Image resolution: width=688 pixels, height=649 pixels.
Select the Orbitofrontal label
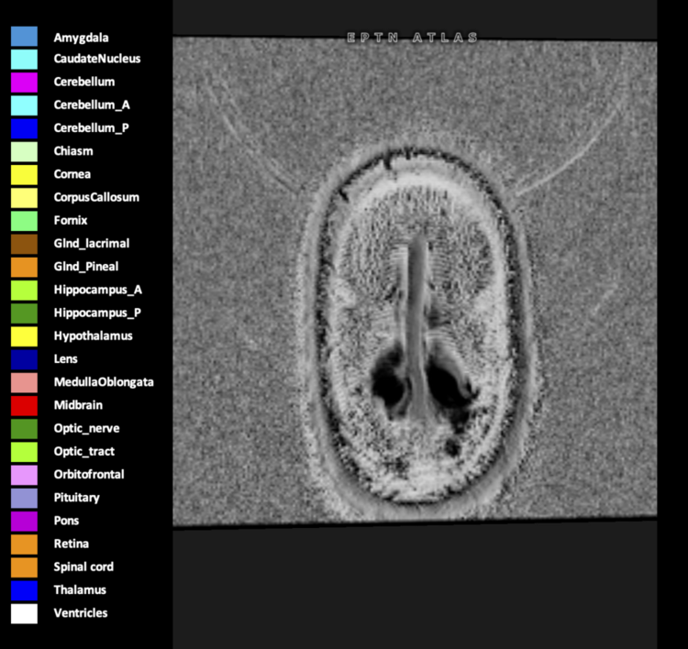tap(89, 475)
